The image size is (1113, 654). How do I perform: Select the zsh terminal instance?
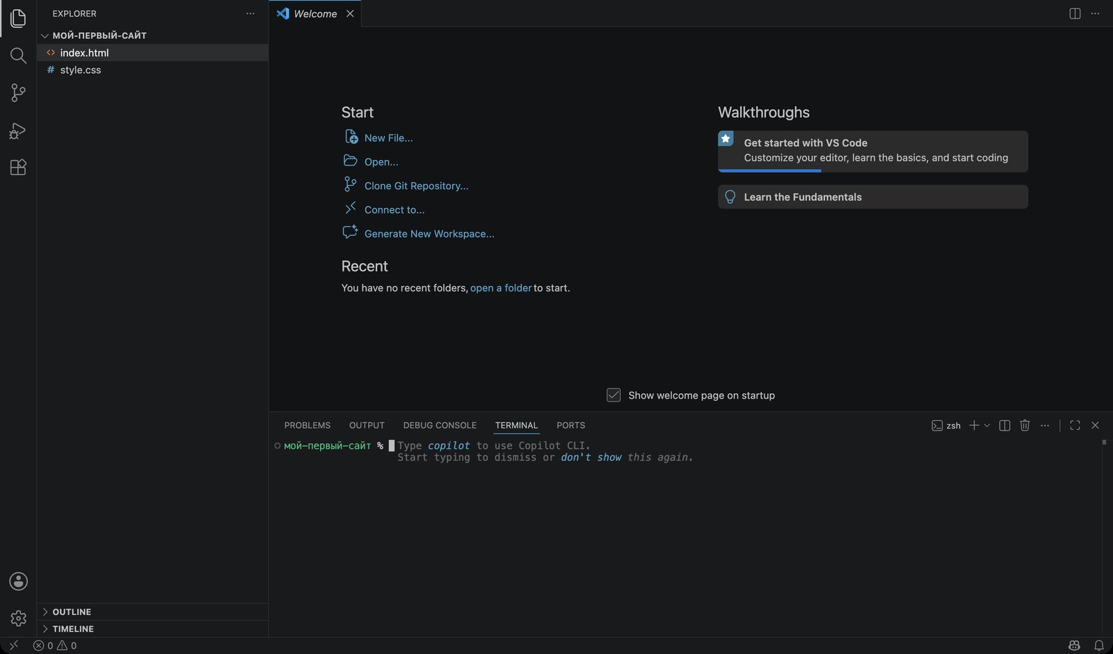[x=946, y=425]
